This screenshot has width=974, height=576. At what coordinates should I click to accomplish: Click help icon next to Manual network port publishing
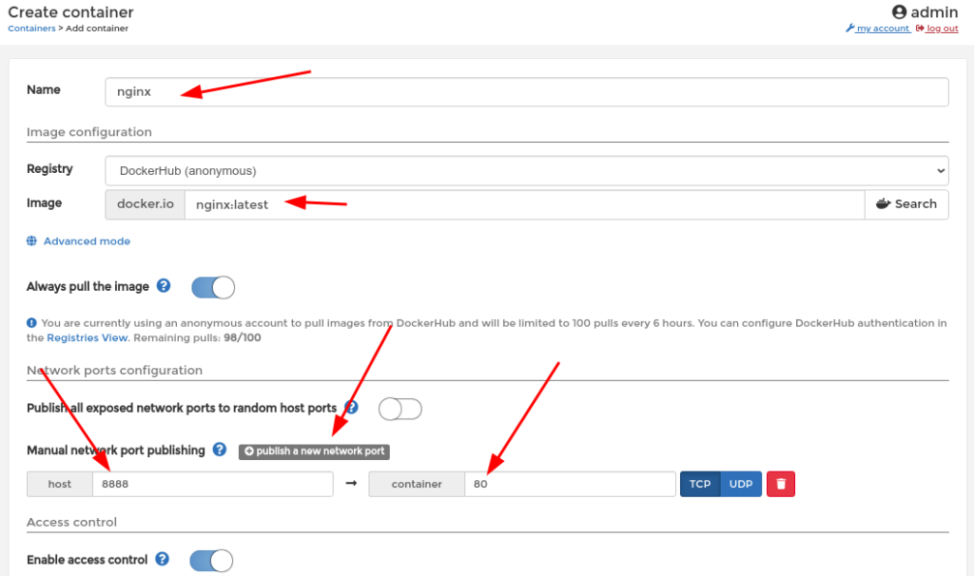point(220,450)
